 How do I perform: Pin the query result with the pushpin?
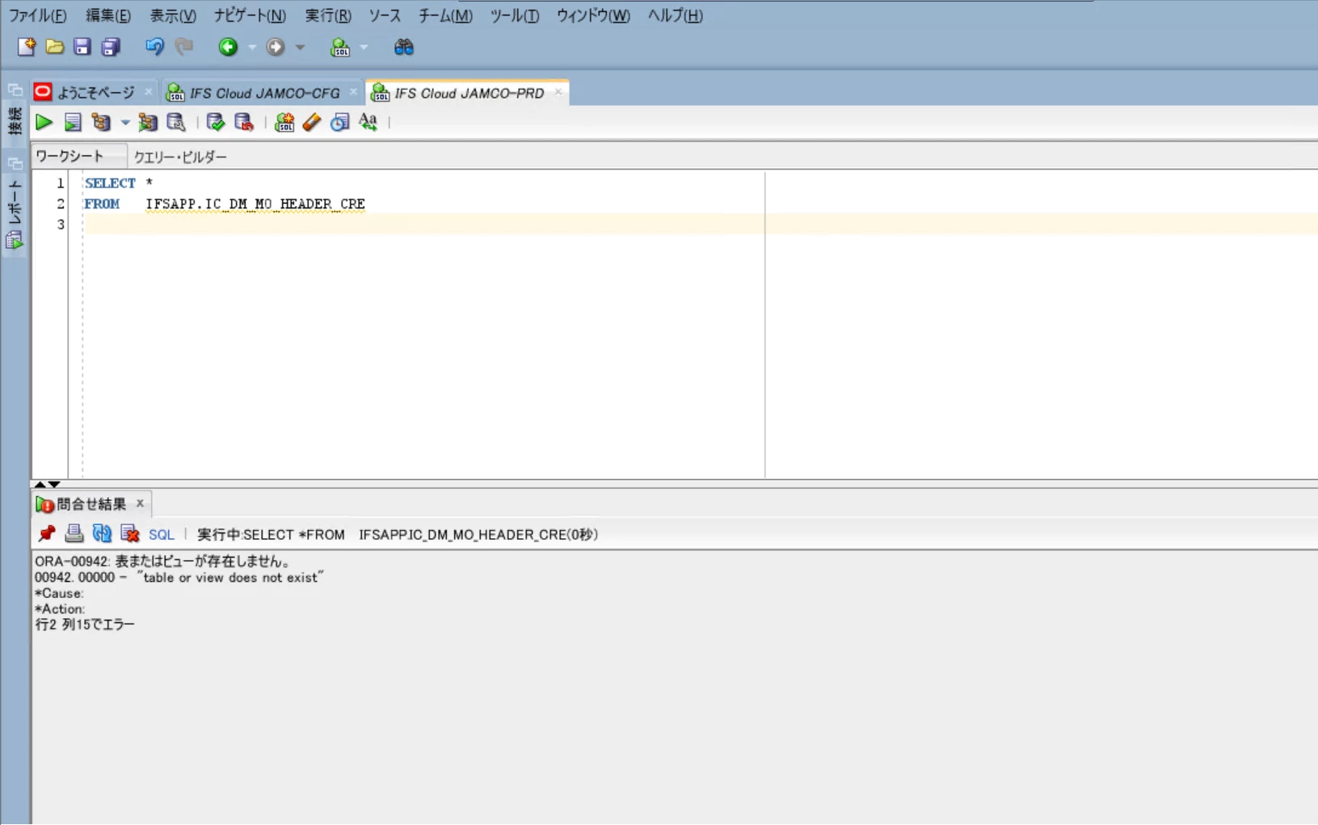(x=47, y=533)
